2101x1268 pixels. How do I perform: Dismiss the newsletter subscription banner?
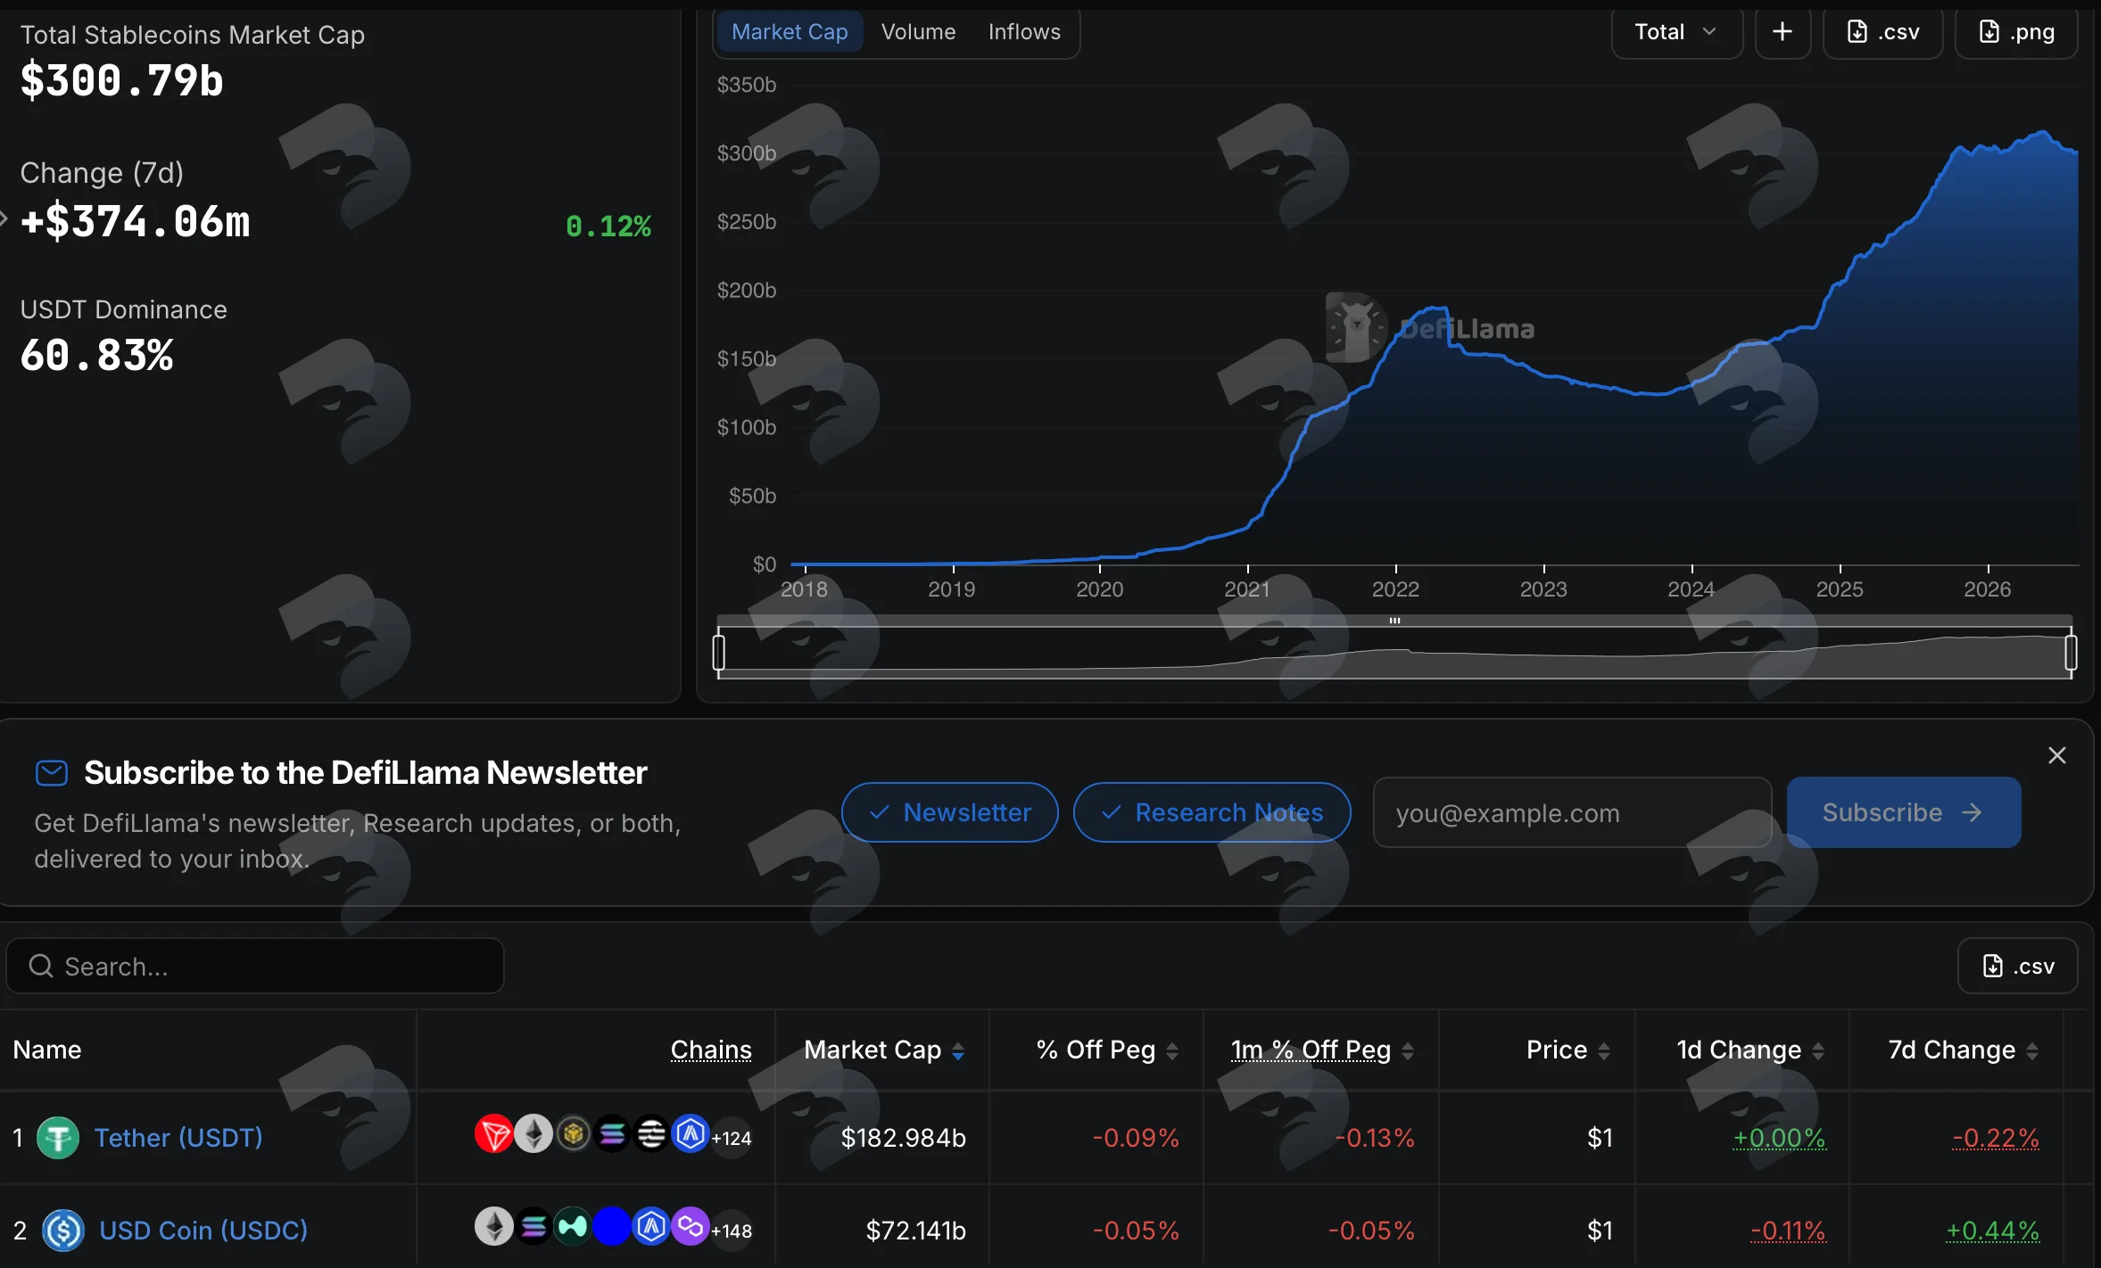point(2057,755)
